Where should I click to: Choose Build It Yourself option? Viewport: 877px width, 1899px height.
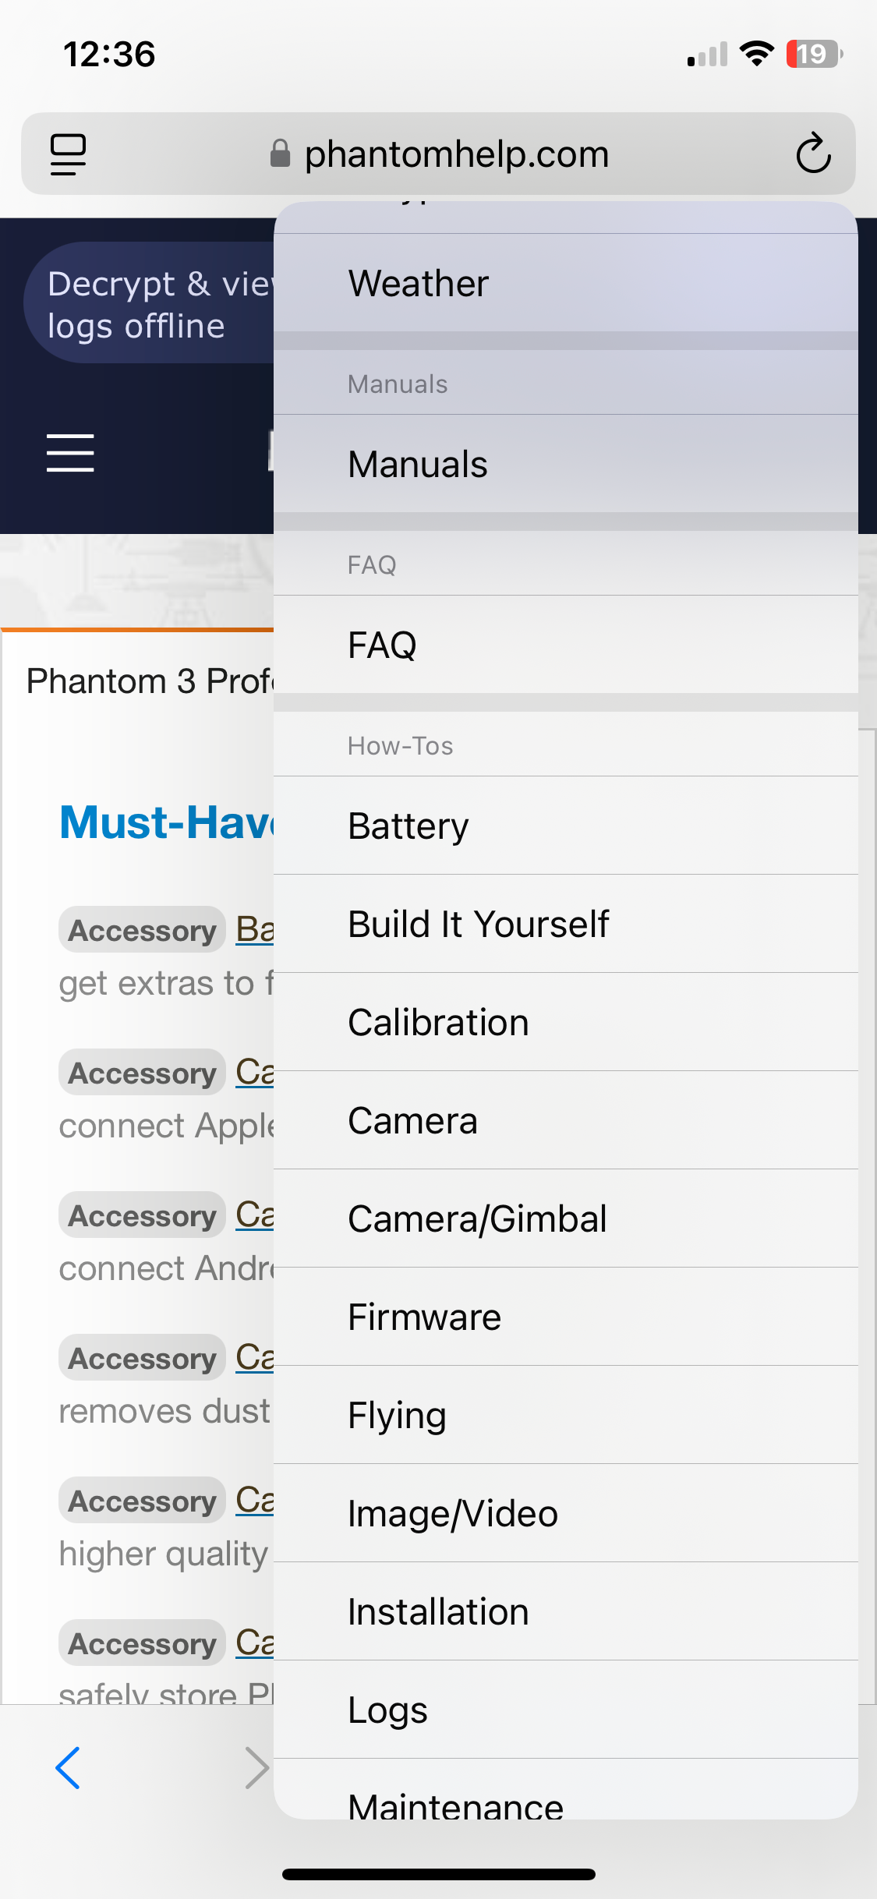pos(566,924)
